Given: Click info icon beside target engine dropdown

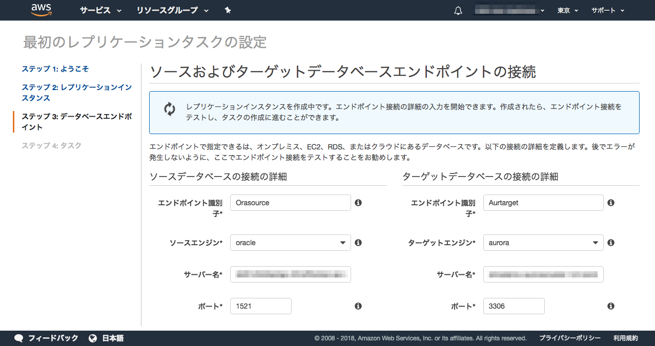Looking at the screenshot, I should click(611, 243).
